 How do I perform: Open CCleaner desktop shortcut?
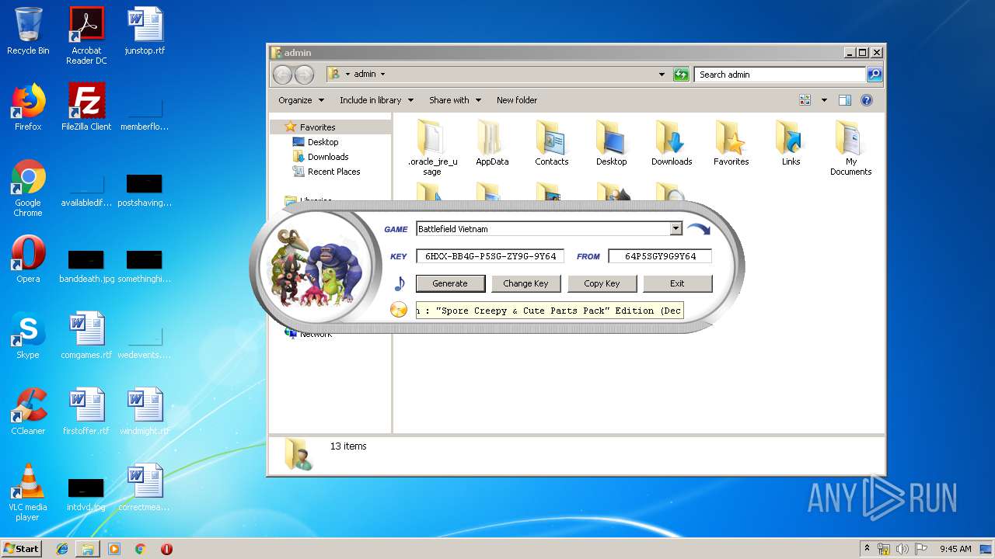tap(28, 411)
